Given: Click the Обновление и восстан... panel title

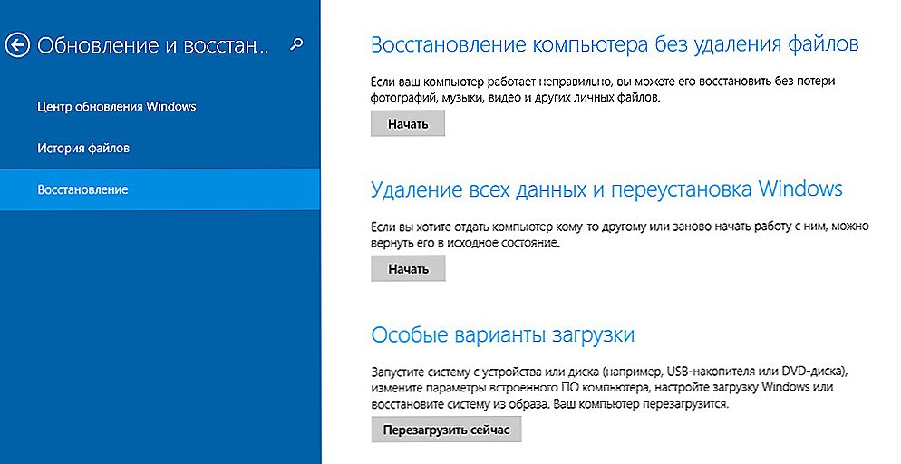Looking at the screenshot, I should [153, 44].
